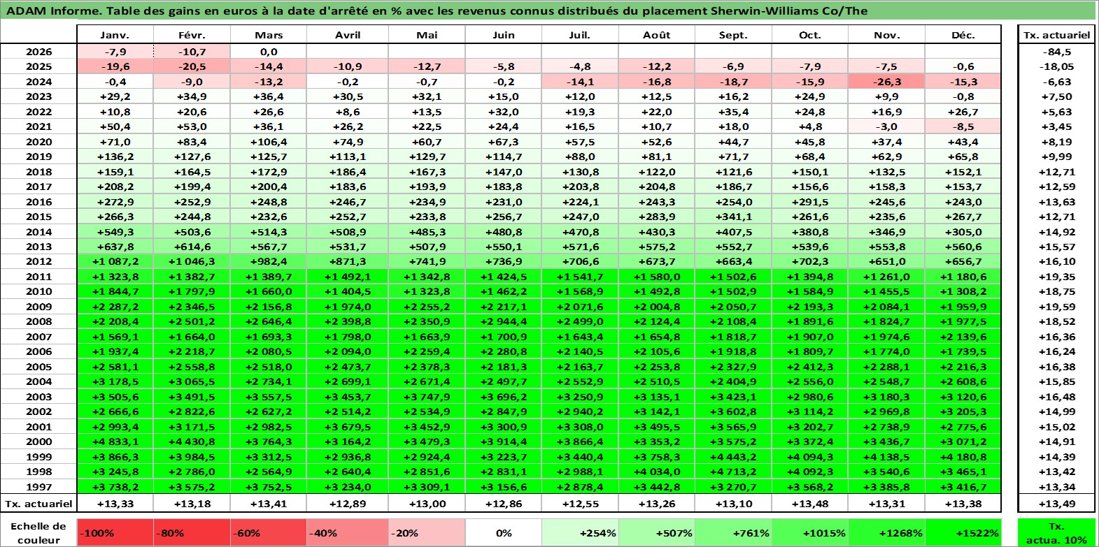Click the -18,05 actuarial rate for 2025

(x=1056, y=66)
